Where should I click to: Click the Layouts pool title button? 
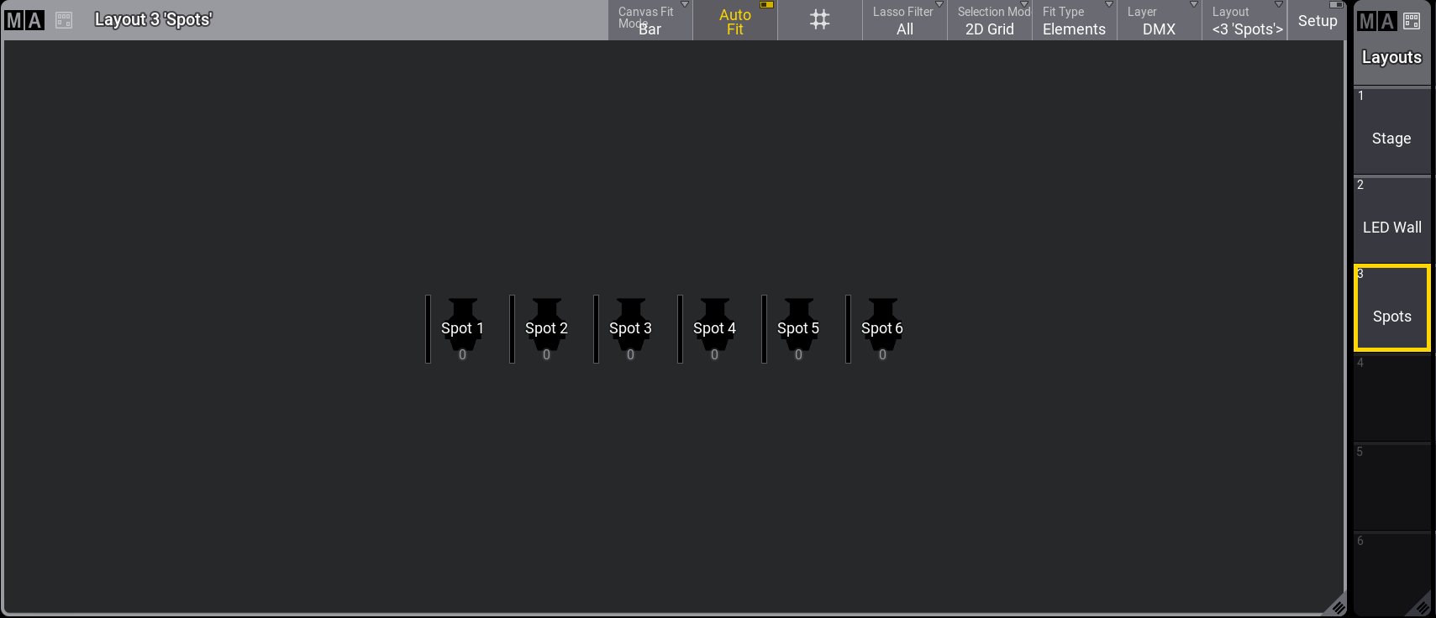(x=1391, y=57)
